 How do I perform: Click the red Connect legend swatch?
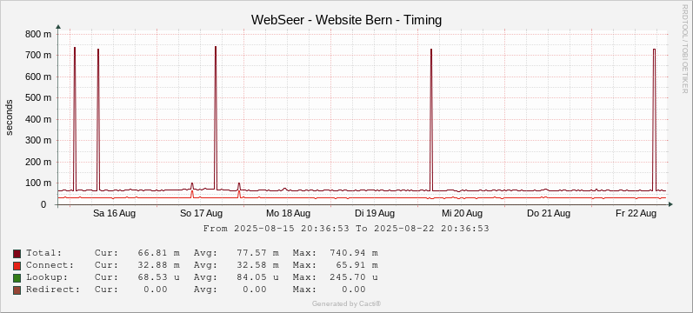pos(17,266)
